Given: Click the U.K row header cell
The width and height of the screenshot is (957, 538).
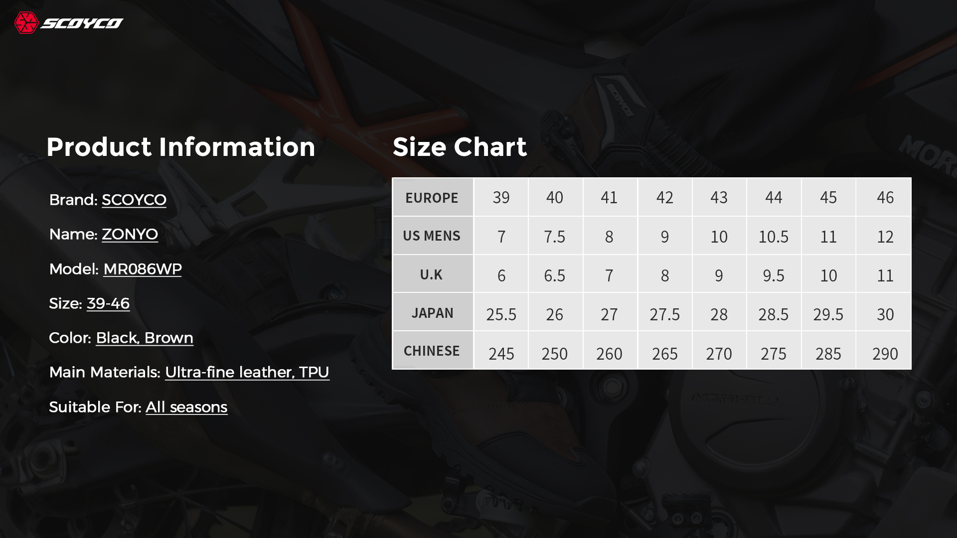Looking at the screenshot, I should 433,274.
